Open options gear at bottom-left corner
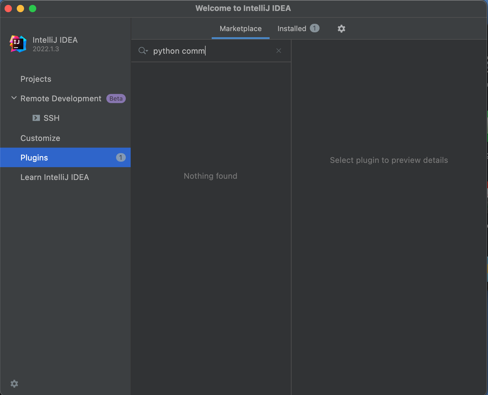This screenshot has height=395, width=488. 14,383
